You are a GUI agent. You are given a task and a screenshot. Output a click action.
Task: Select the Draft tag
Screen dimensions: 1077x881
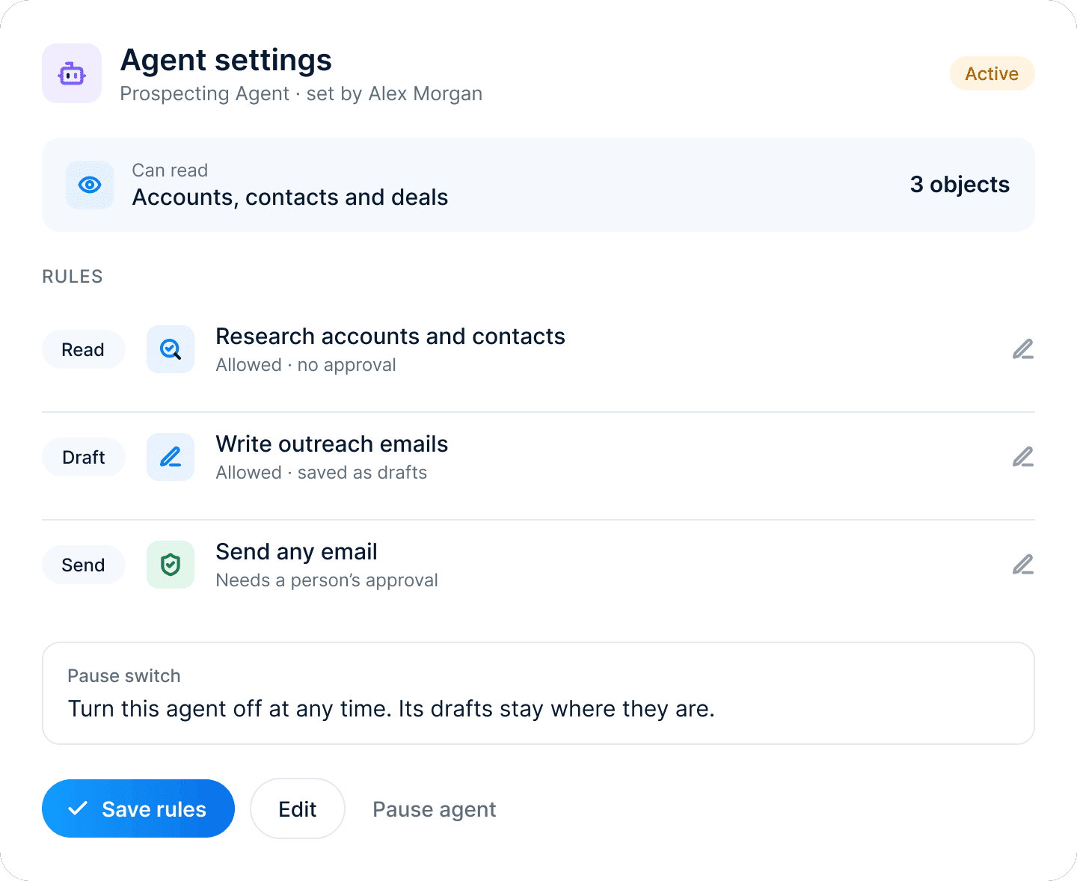coord(83,457)
